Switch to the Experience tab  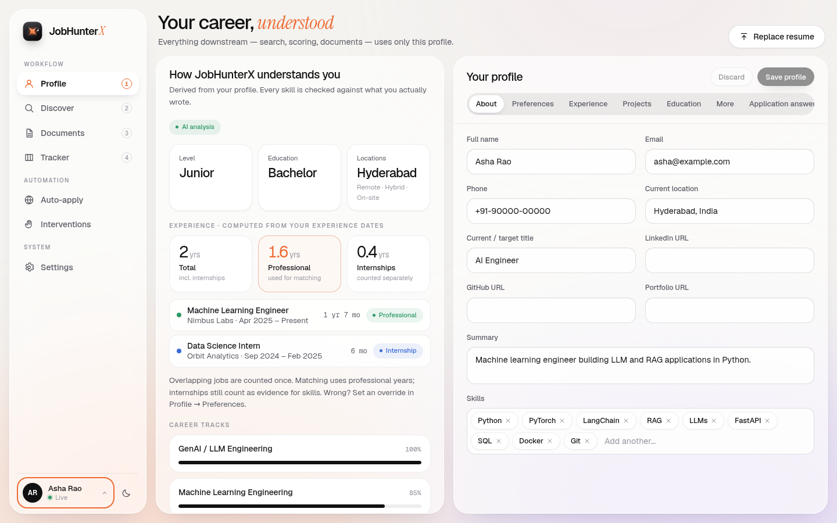[x=588, y=104]
